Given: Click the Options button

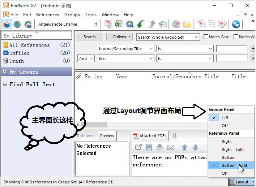Looking at the screenshot, I should (119, 37).
